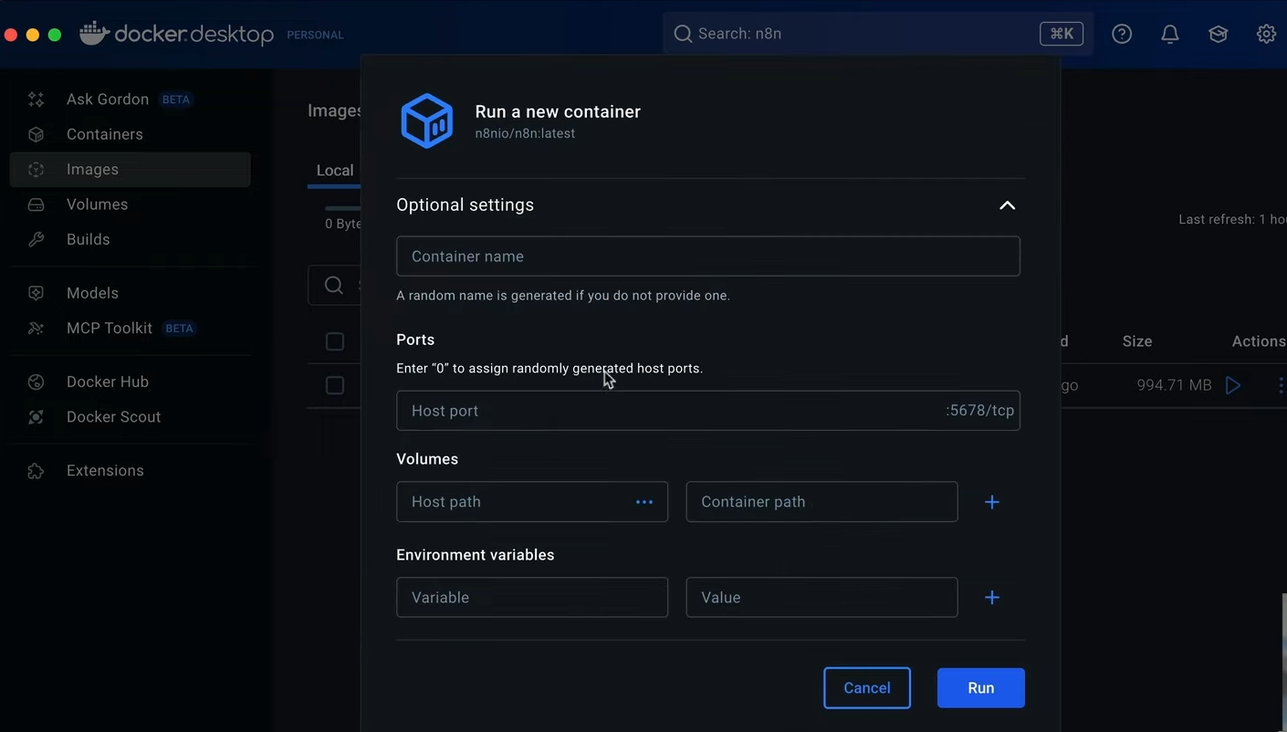The height and width of the screenshot is (732, 1287).
Task: Switch to the Local images tab
Action: coord(334,171)
